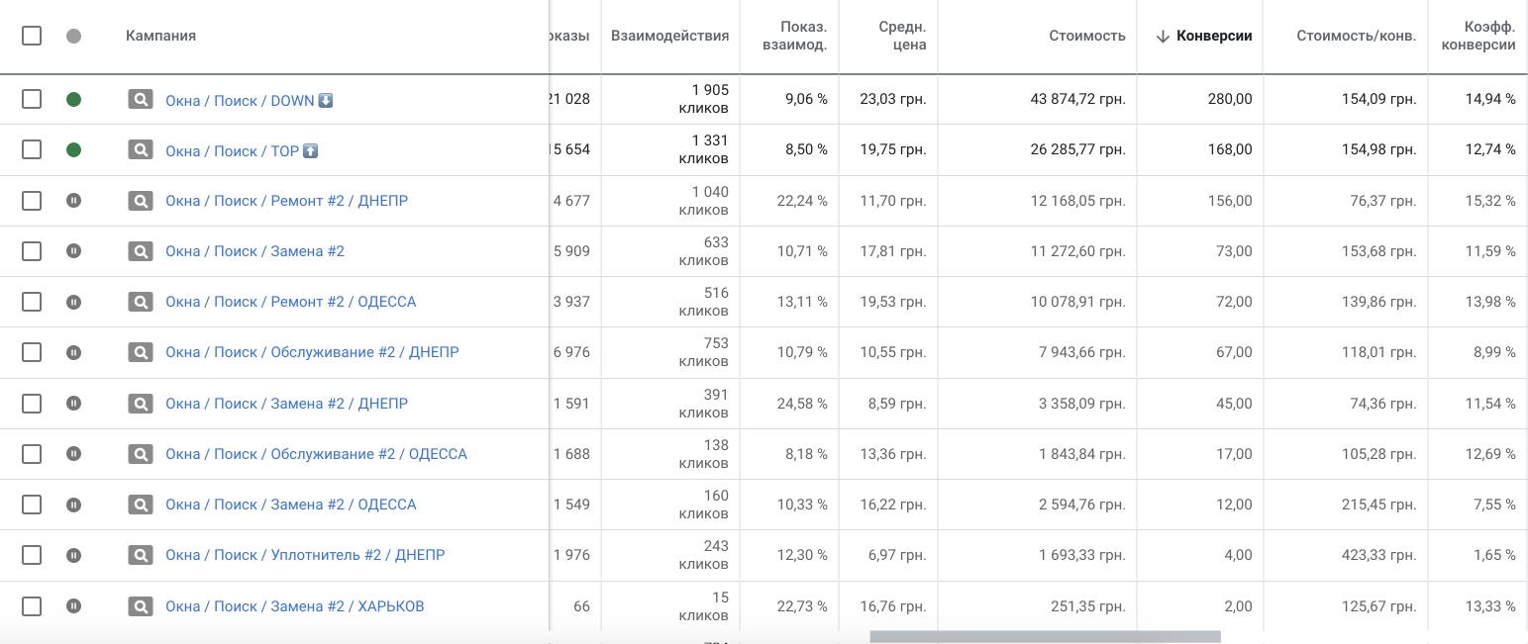Sort the table by Стоимость column
The image size is (1528, 644).
1086,36
